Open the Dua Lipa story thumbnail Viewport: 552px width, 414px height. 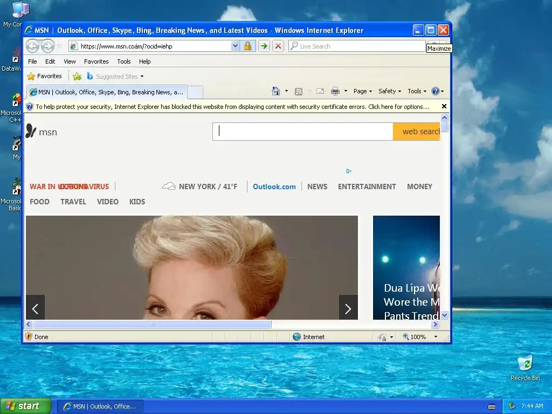[406, 267]
